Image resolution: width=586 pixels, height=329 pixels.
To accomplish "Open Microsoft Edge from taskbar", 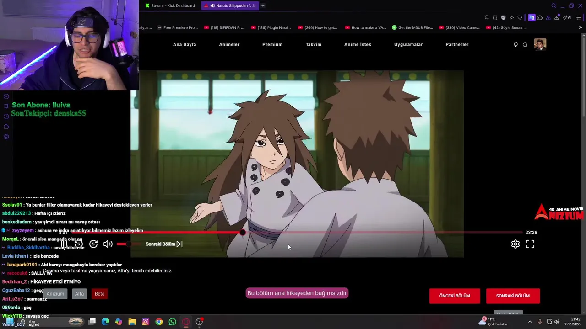I will click(x=105, y=322).
